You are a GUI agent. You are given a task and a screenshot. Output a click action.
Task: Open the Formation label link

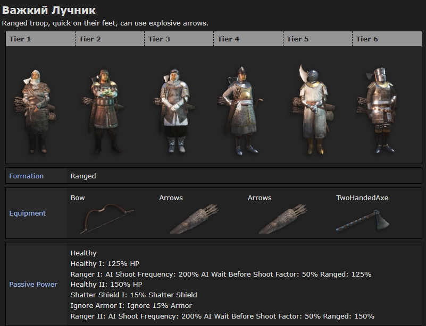tap(26, 176)
